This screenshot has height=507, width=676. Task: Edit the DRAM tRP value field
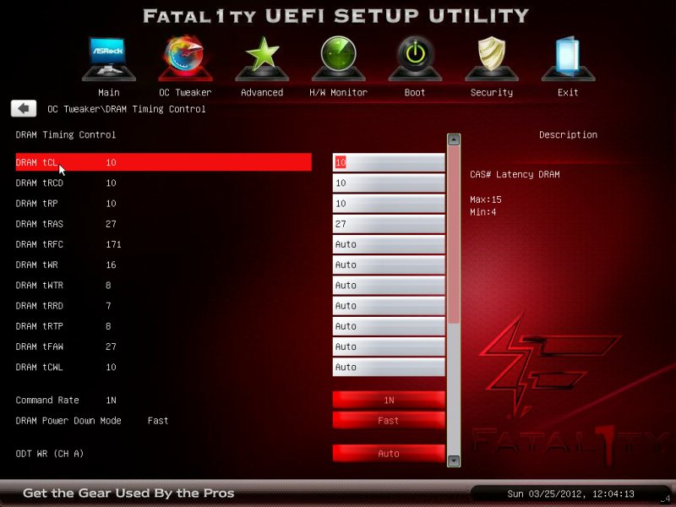pyautogui.click(x=389, y=204)
